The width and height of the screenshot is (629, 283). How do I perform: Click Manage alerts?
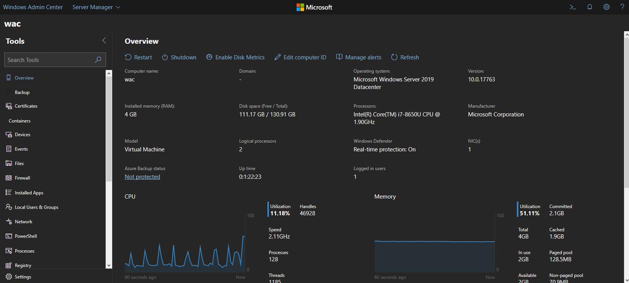click(359, 58)
